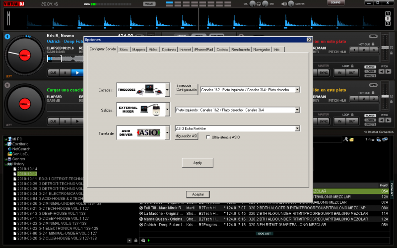The width and height of the screenshot is (397, 248).
Task: Play deck 1 with the blue play button
Action: [x=77, y=72]
